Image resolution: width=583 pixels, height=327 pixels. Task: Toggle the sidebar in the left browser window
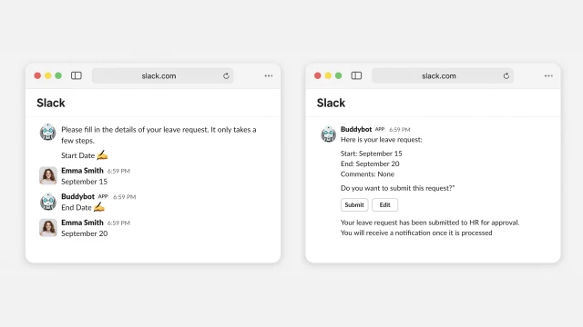pos(77,75)
